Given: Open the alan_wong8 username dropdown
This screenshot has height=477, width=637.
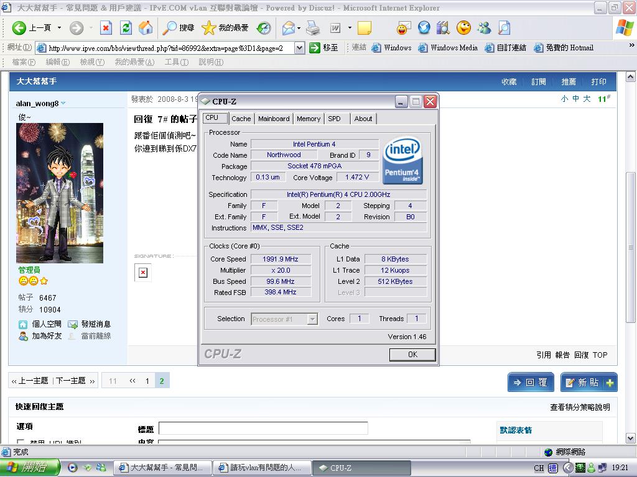Looking at the screenshot, I should click(x=63, y=104).
